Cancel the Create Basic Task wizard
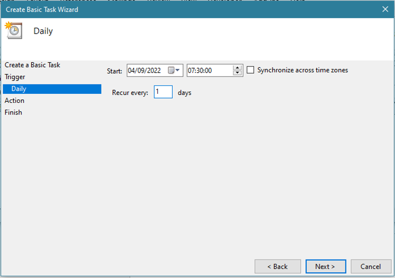 (371, 266)
